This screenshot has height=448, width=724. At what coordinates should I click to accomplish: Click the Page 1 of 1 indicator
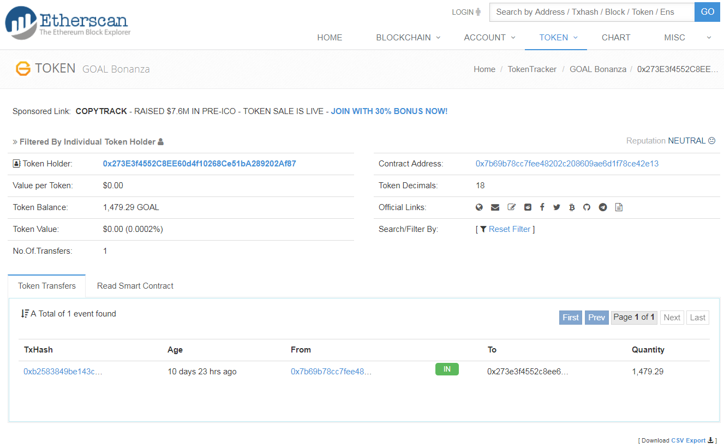tap(634, 318)
